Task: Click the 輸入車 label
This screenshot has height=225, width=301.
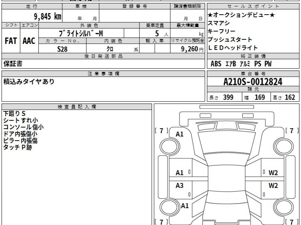Action: [155, 41]
